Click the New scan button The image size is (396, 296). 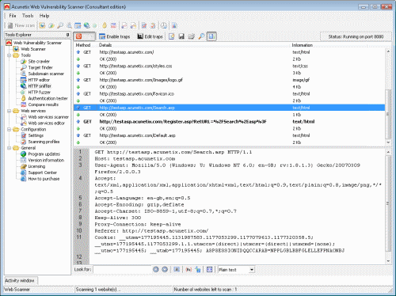pyautogui.click(x=21, y=25)
